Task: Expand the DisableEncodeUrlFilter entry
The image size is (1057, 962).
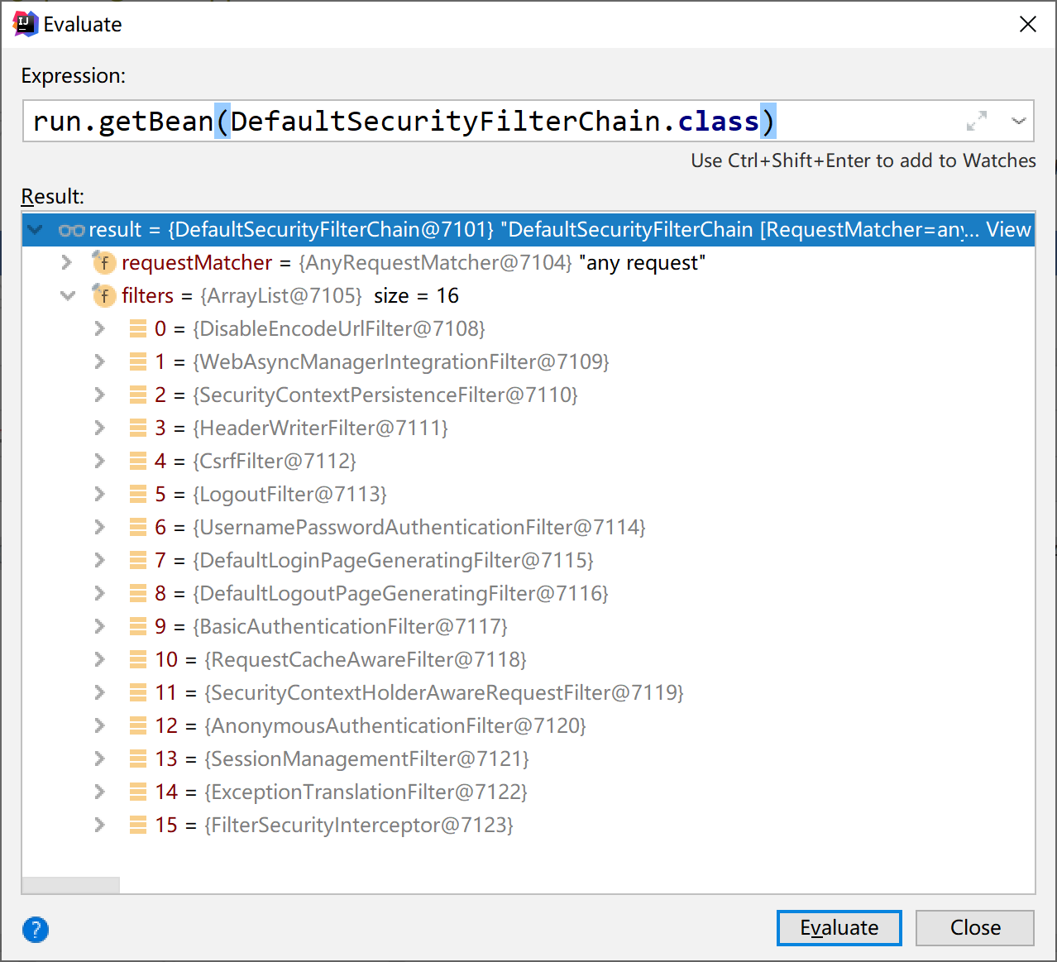Action: click(100, 328)
